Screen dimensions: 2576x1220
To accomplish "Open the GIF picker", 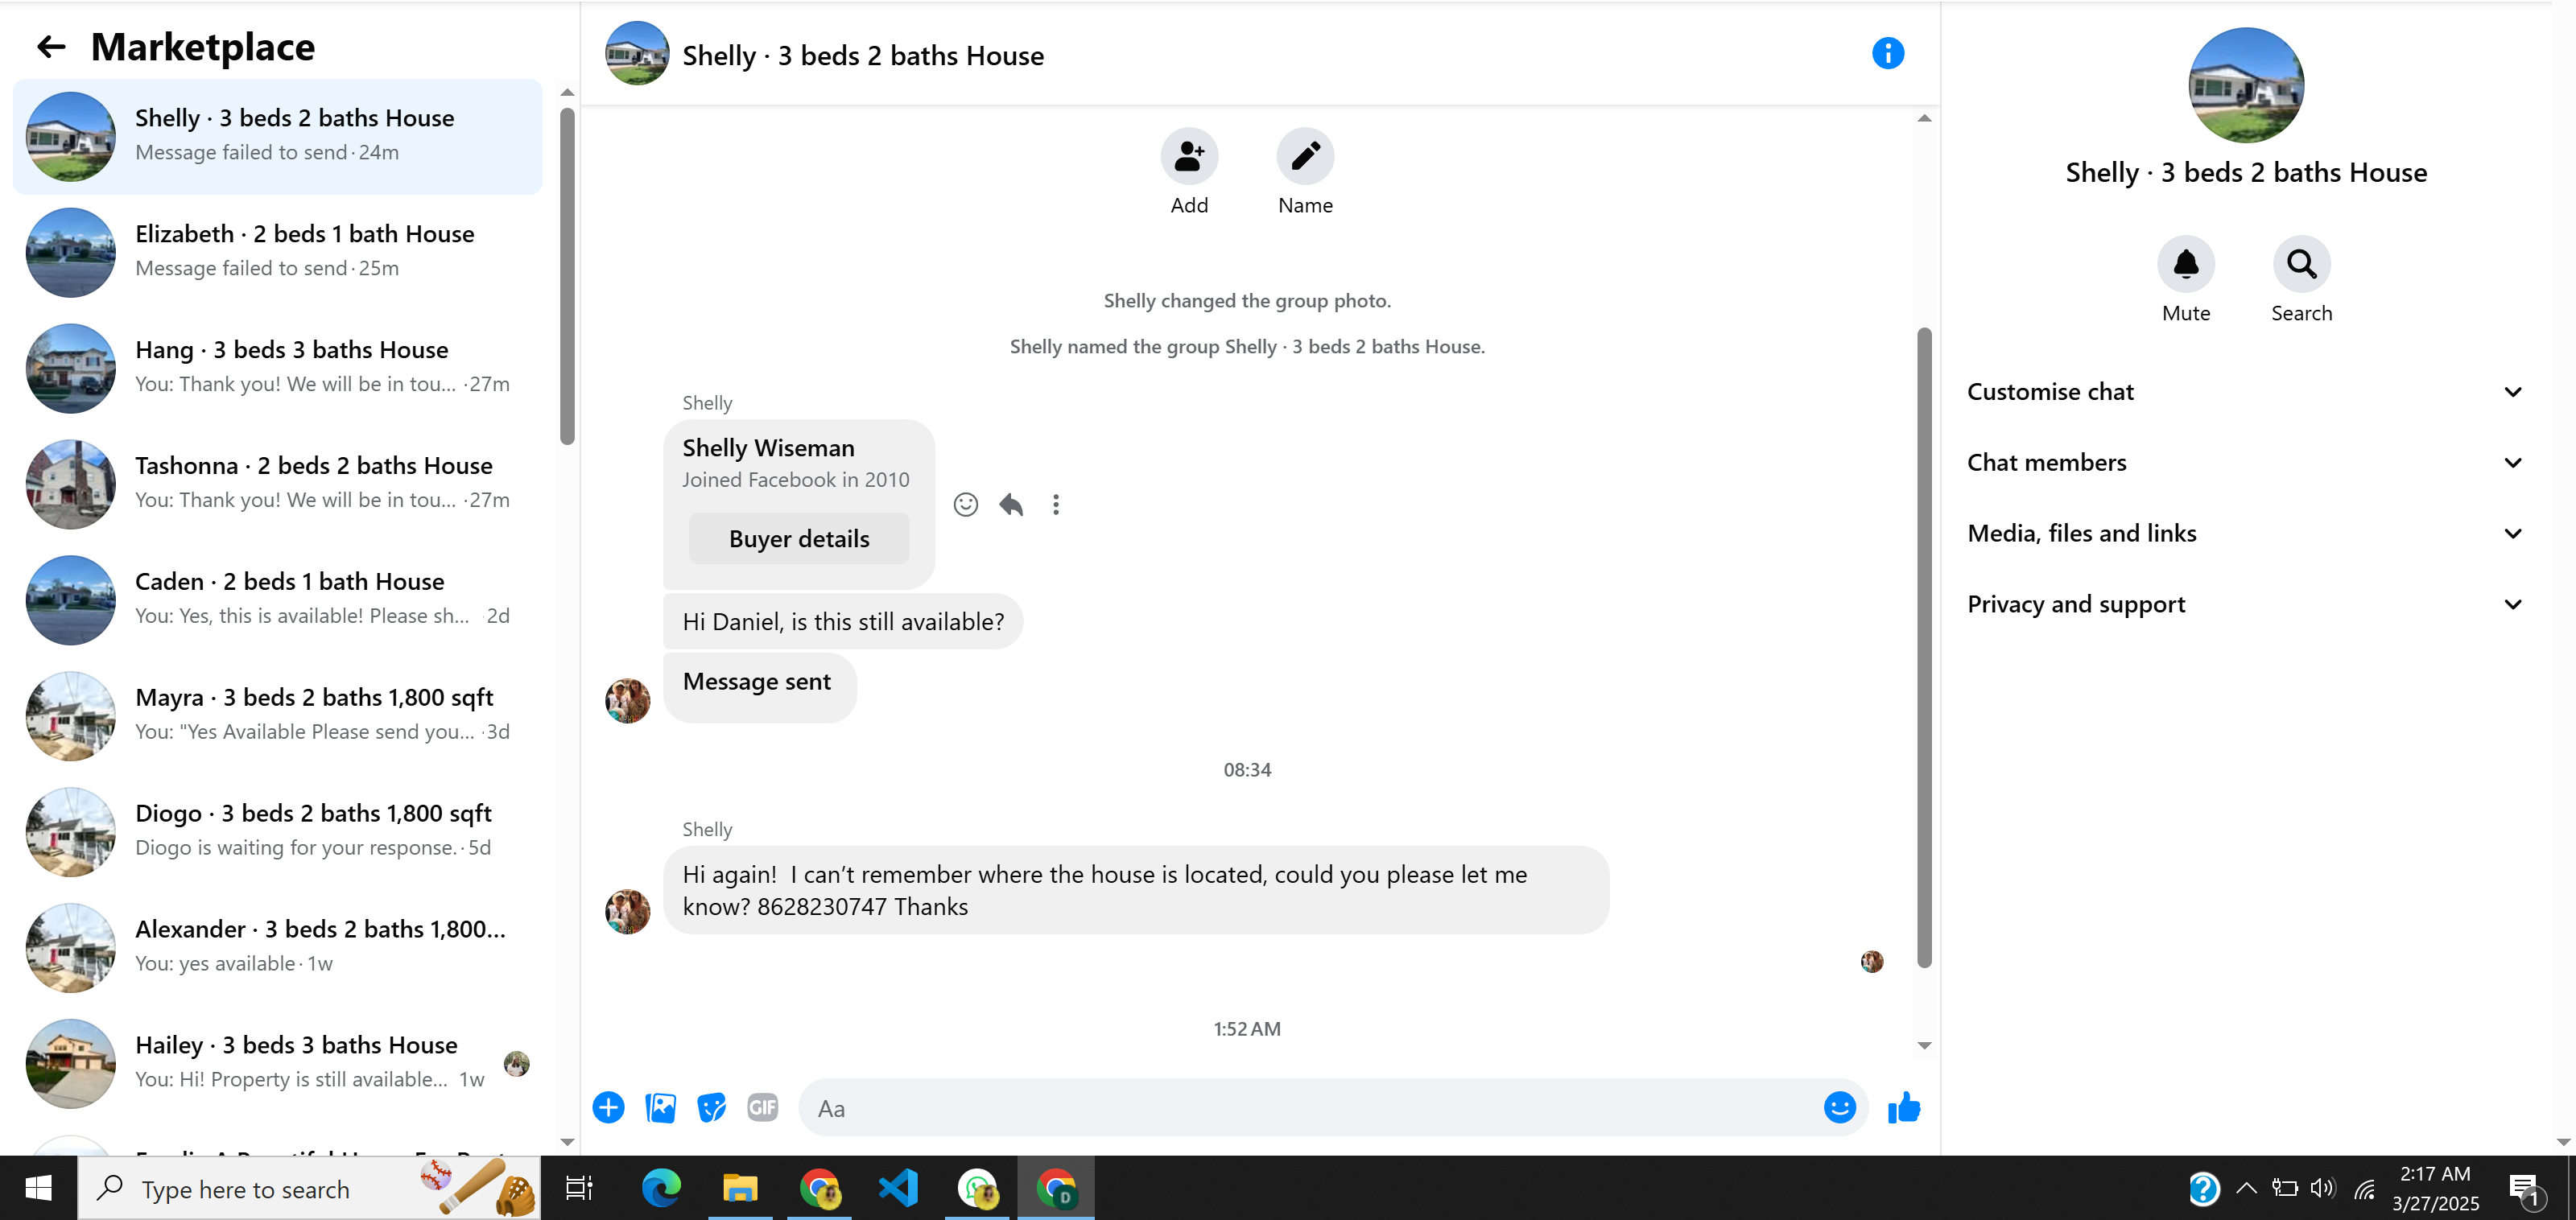I will point(762,1108).
